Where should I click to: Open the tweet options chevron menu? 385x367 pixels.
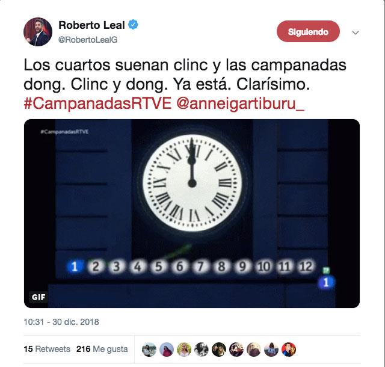pos(356,32)
